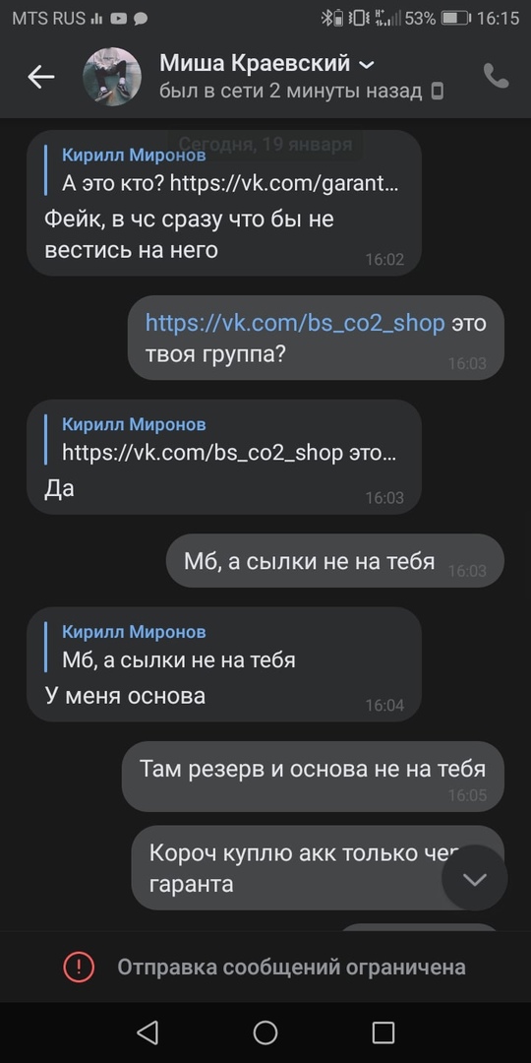Jump to latest message with down-arrow button
This screenshot has width=531, height=1063.
tap(474, 879)
